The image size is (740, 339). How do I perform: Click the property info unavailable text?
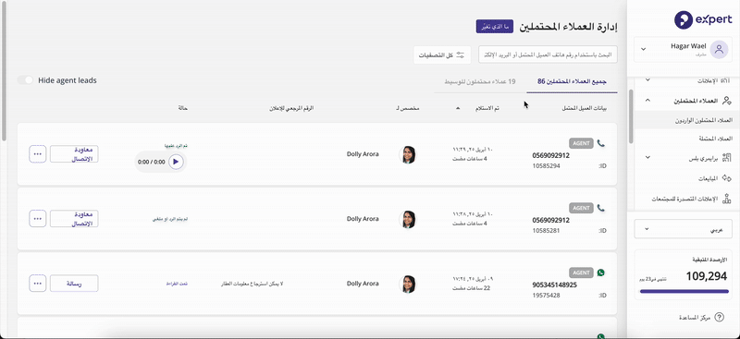[x=252, y=284]
